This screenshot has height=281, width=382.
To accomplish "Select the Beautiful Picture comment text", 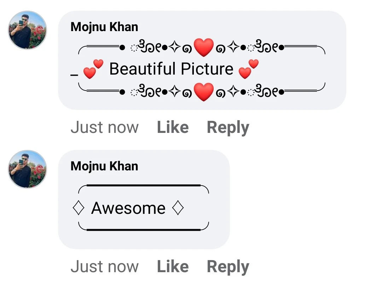I will [171, 69].
